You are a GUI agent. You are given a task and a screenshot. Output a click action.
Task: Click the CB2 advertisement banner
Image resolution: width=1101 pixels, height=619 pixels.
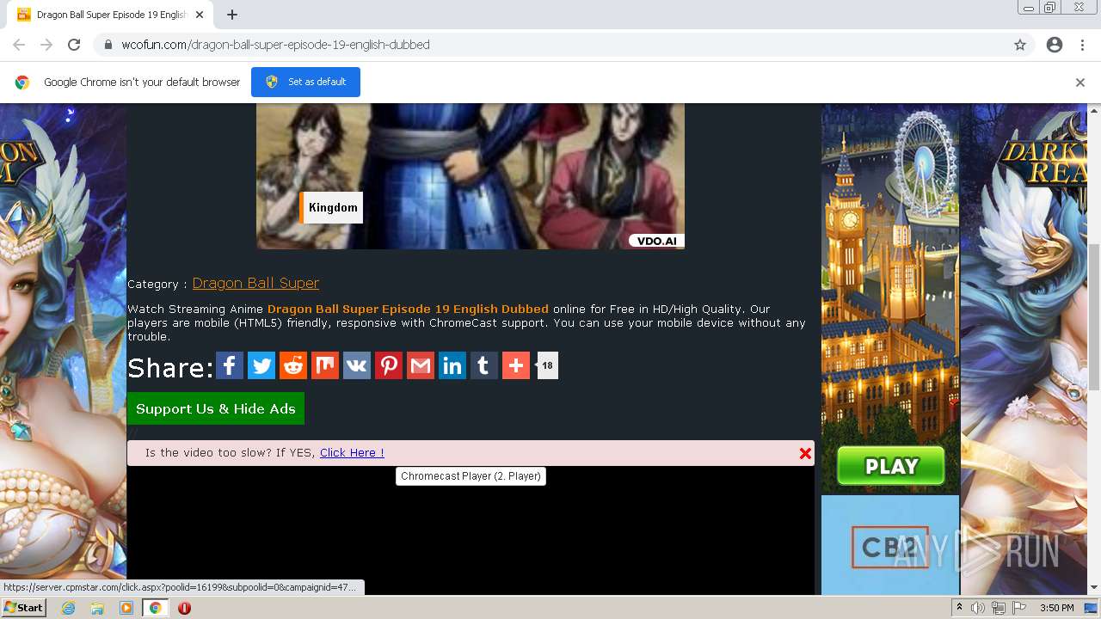[x=890, y=545]
